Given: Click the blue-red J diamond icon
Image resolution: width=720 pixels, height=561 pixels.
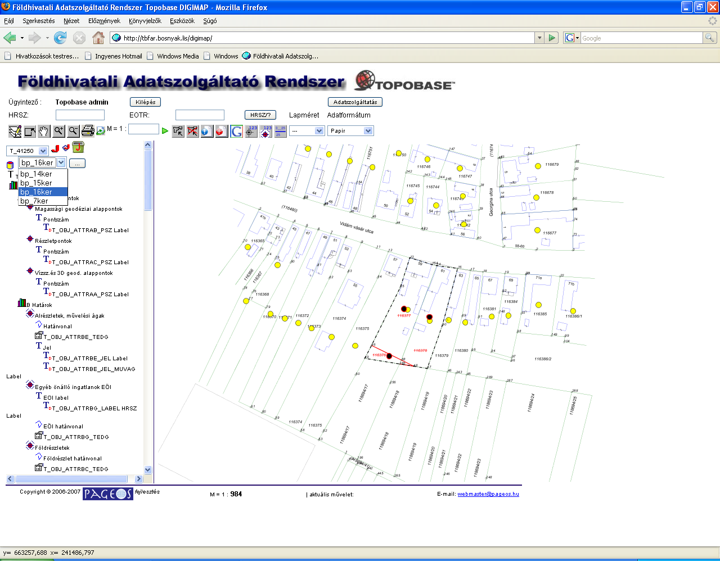Looking at the screenshot, I should coord(66,148).
